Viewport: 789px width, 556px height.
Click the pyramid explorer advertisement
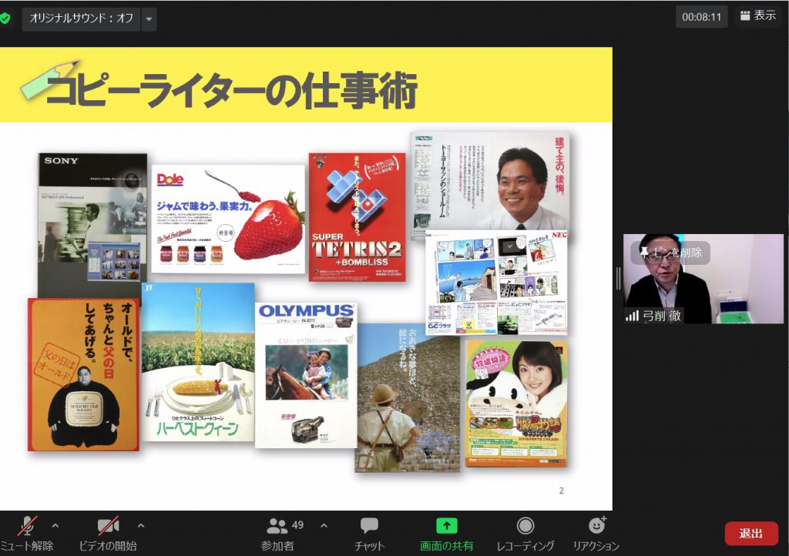point(407,398)
